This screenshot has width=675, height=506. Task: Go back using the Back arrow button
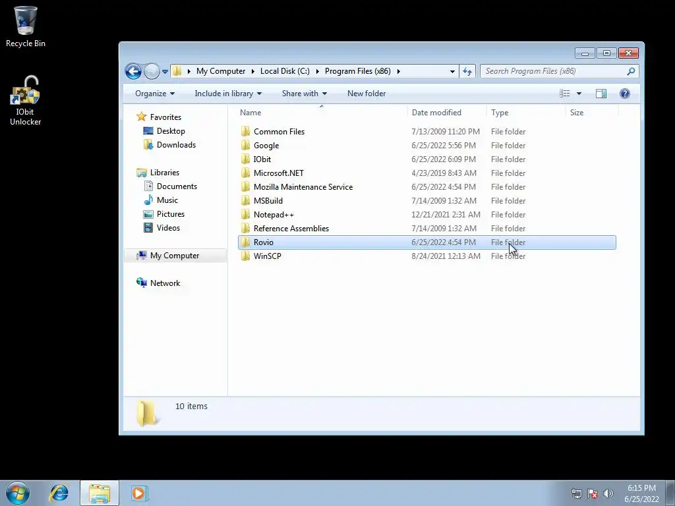pyautogui.click(x=133, y=71)
